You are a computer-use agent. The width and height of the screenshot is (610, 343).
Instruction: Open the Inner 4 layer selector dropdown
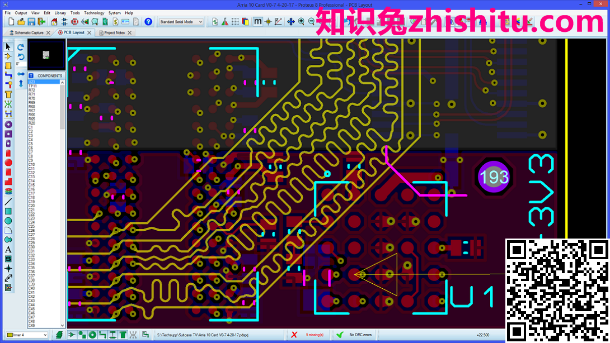click(27, 335)
